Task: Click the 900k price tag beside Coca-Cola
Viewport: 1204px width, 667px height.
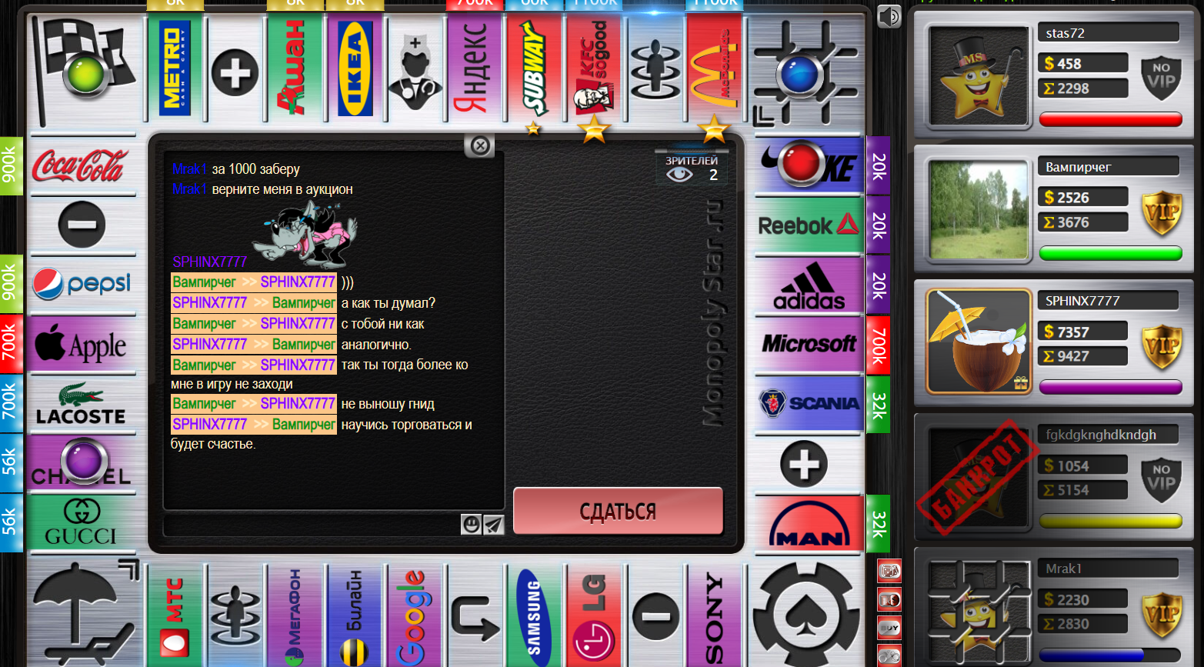Action: point(10,166)
